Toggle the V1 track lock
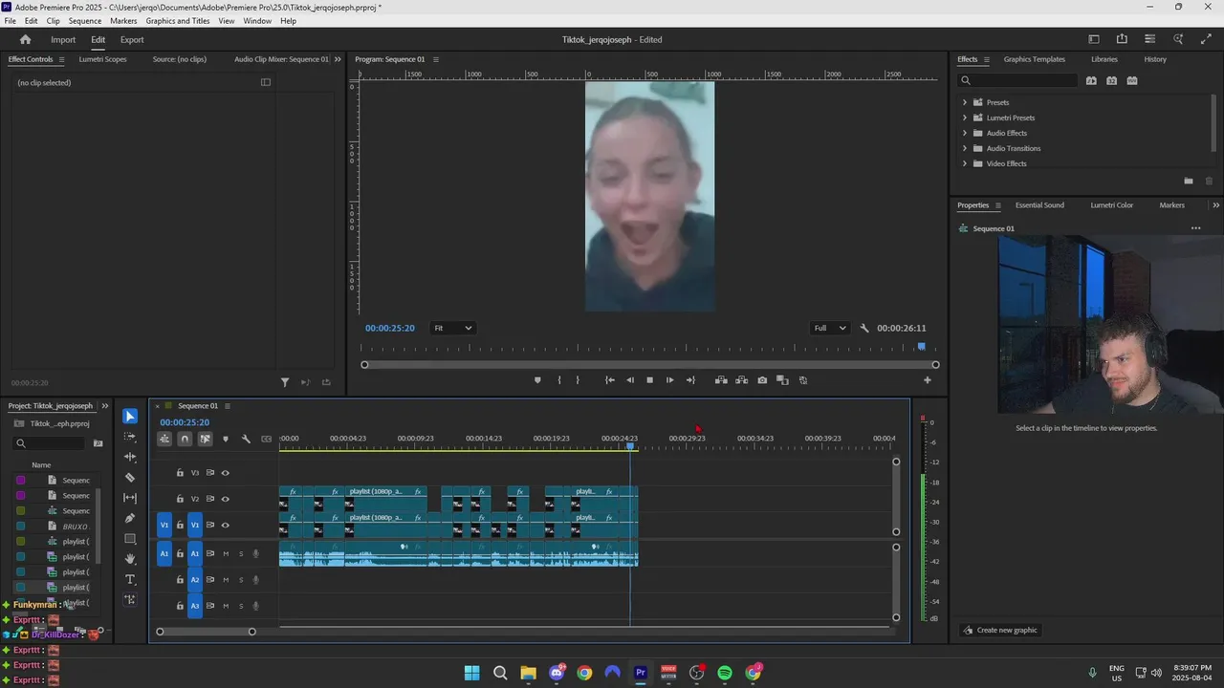Viewport: 1224px width, 688px height. [x=180, y=525]
